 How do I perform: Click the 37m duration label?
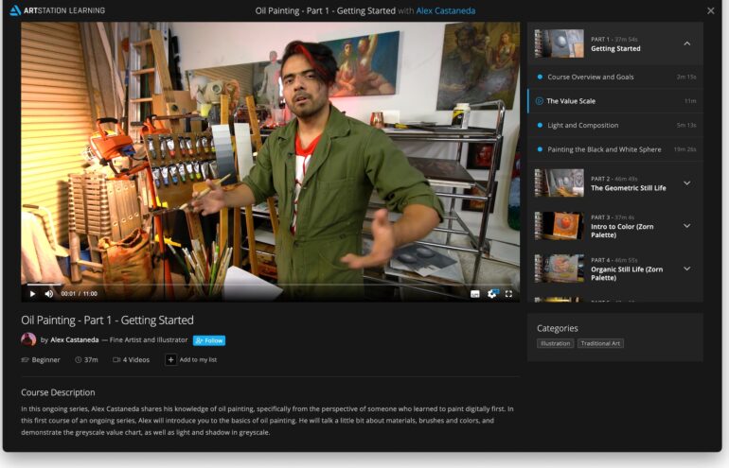click(86, 360)
